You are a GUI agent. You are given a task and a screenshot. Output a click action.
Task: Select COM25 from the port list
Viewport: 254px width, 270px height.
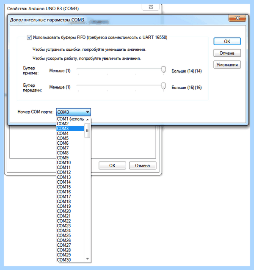pyautogui.click(x=70, y=235)
